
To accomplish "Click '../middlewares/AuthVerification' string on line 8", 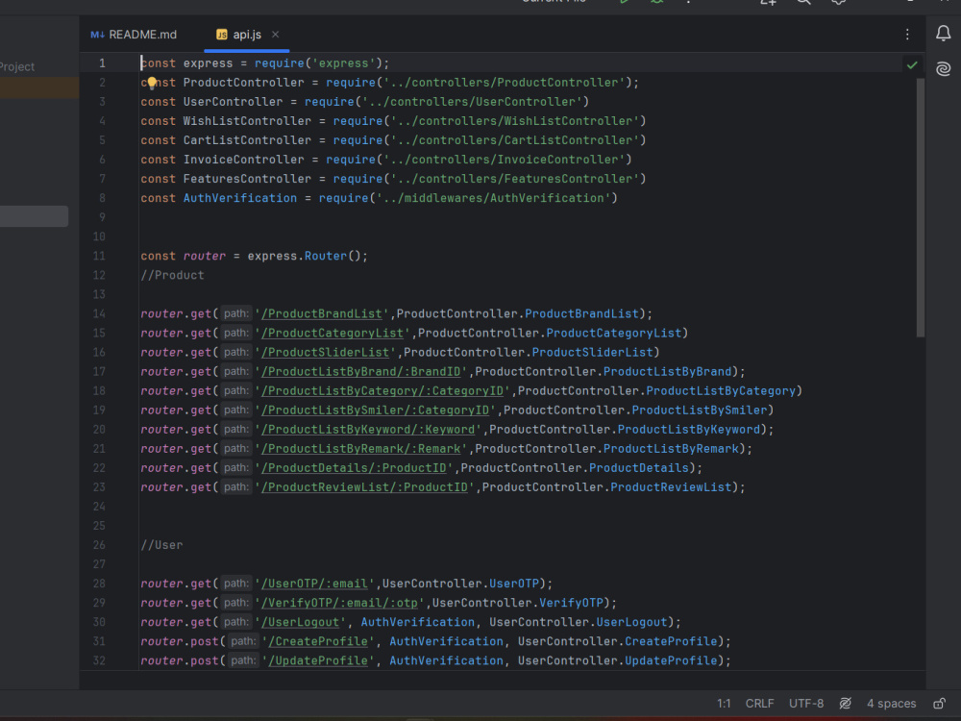I will [493, 199].
